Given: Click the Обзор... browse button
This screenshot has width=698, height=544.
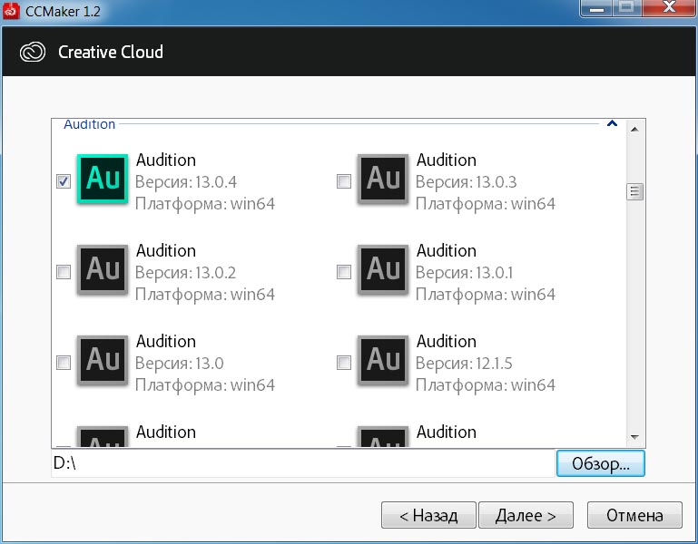Looking at the screenshot, I should [600, 463].
